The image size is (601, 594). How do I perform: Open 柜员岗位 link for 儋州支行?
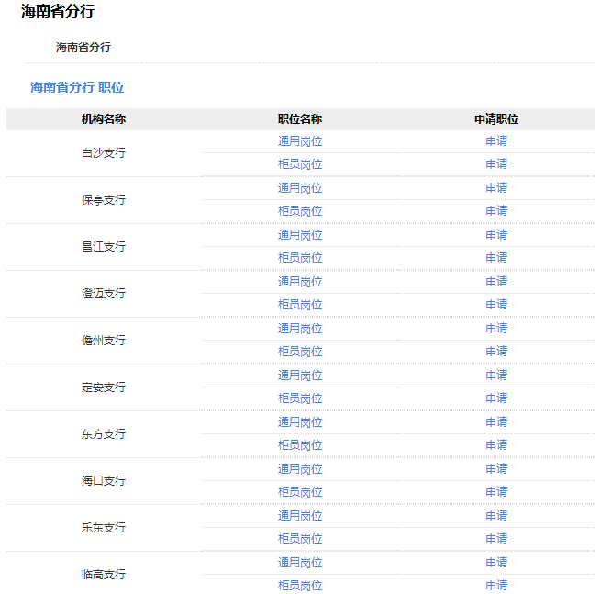(300, 352)
